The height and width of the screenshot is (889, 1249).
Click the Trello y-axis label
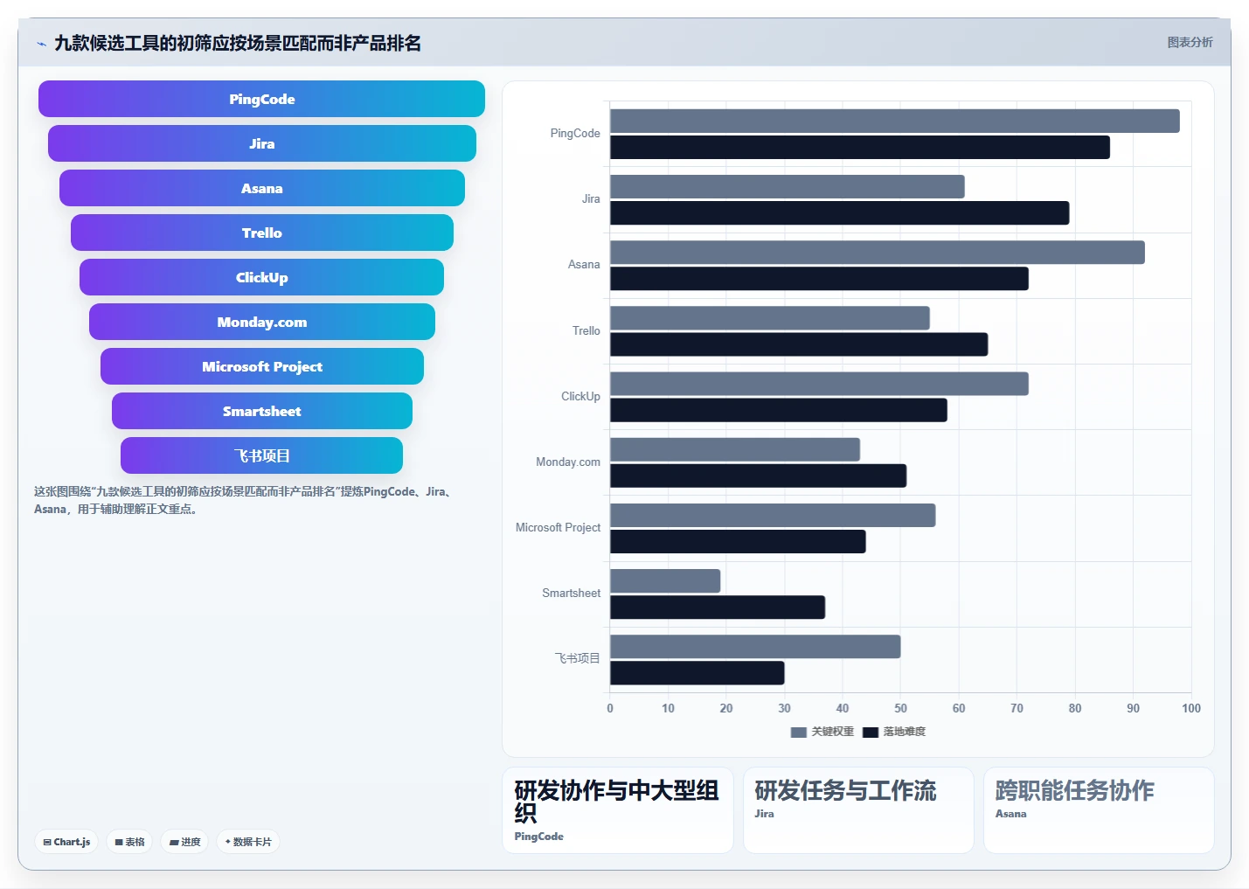586,331
